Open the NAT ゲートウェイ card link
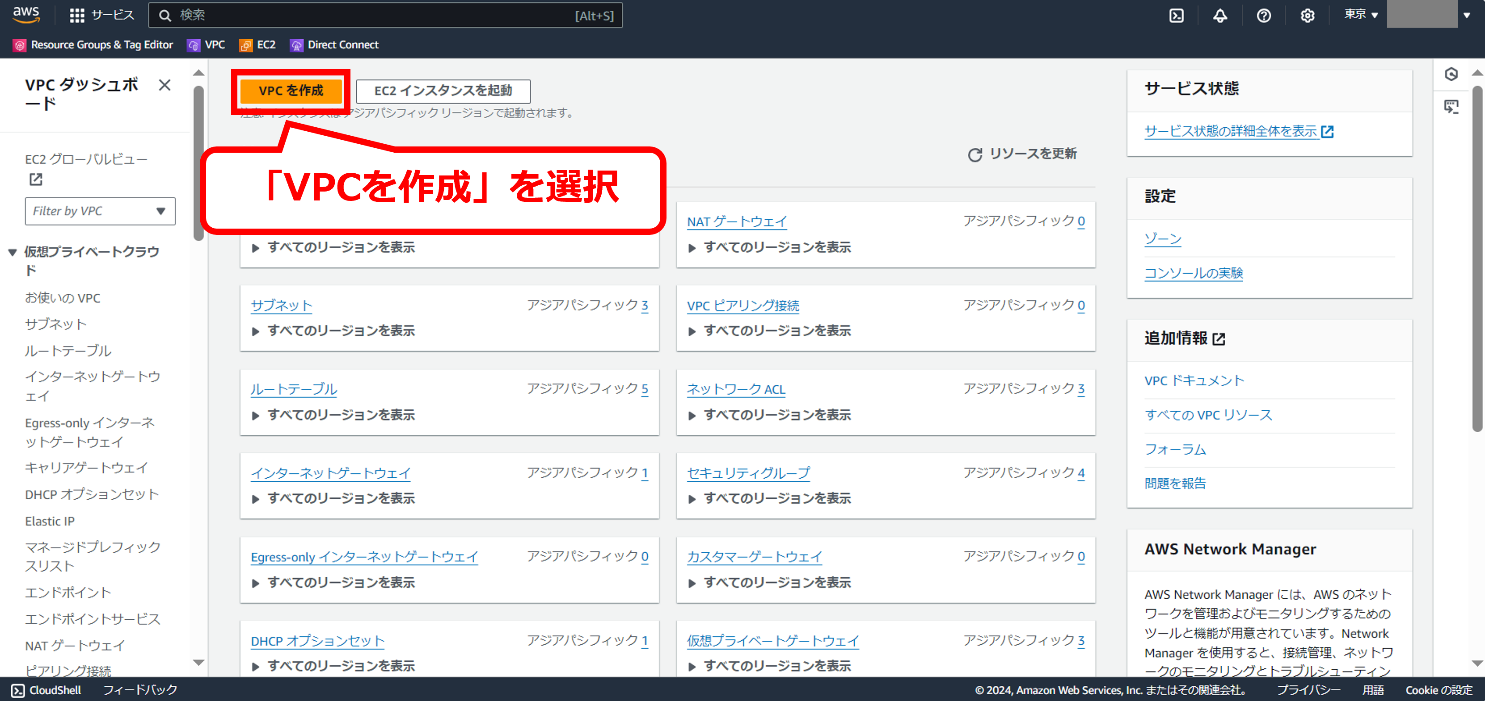 click(x=736, y=221)
